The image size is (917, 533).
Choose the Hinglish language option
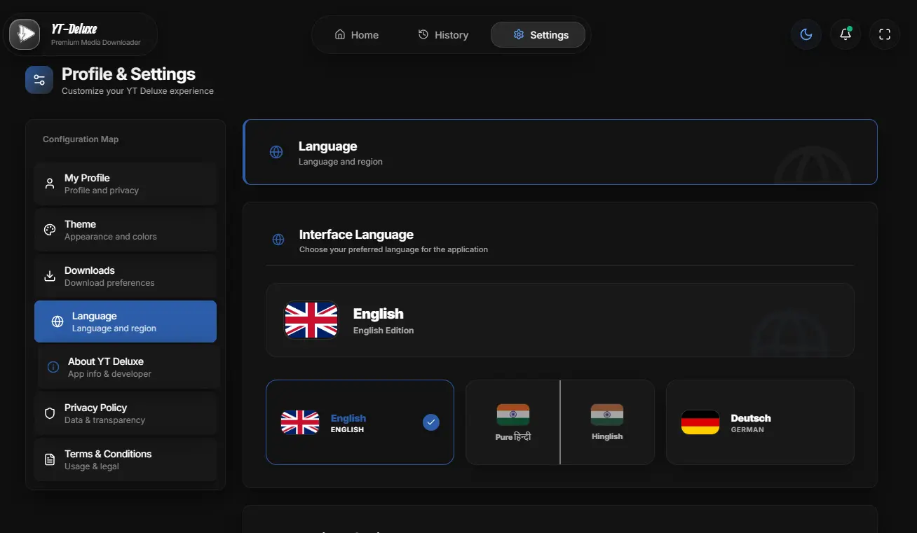[x=607, y=422]
